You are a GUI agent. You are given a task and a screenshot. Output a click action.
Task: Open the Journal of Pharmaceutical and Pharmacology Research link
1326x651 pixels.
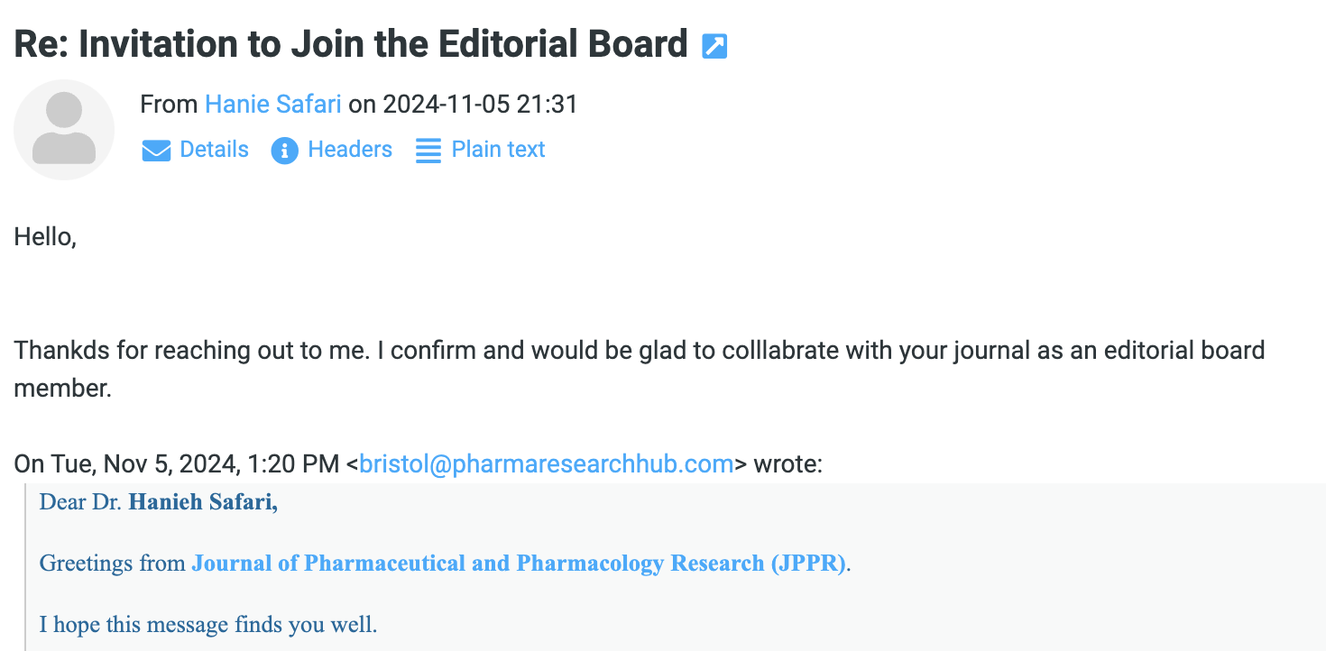pyautogui.click(x=519, y=564)
